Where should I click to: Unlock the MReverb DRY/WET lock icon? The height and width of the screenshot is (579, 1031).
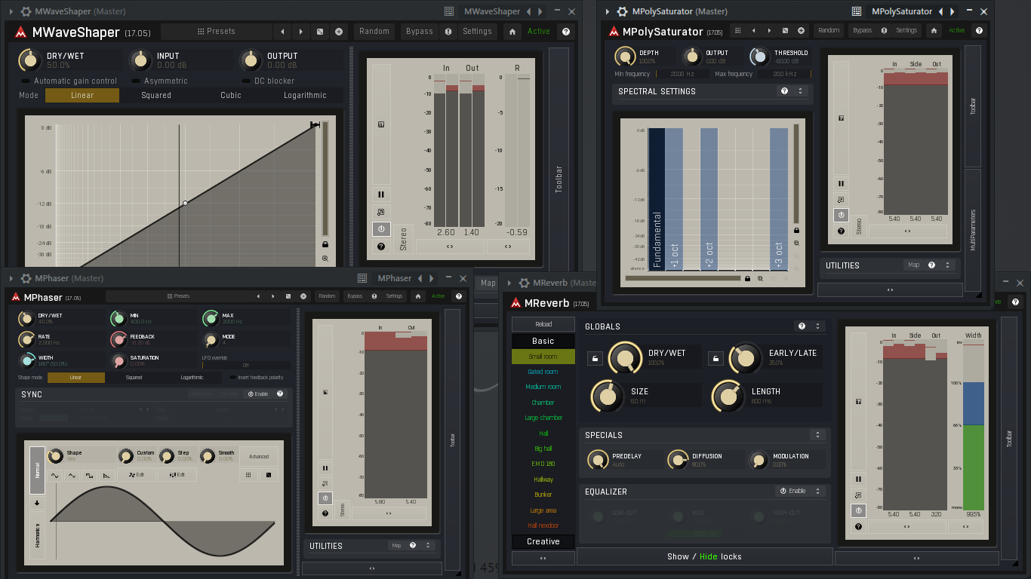(595, 359)
